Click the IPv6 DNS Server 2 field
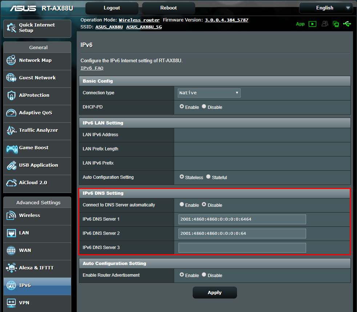Viewport: 357px width, 312px height. [242, 233]
